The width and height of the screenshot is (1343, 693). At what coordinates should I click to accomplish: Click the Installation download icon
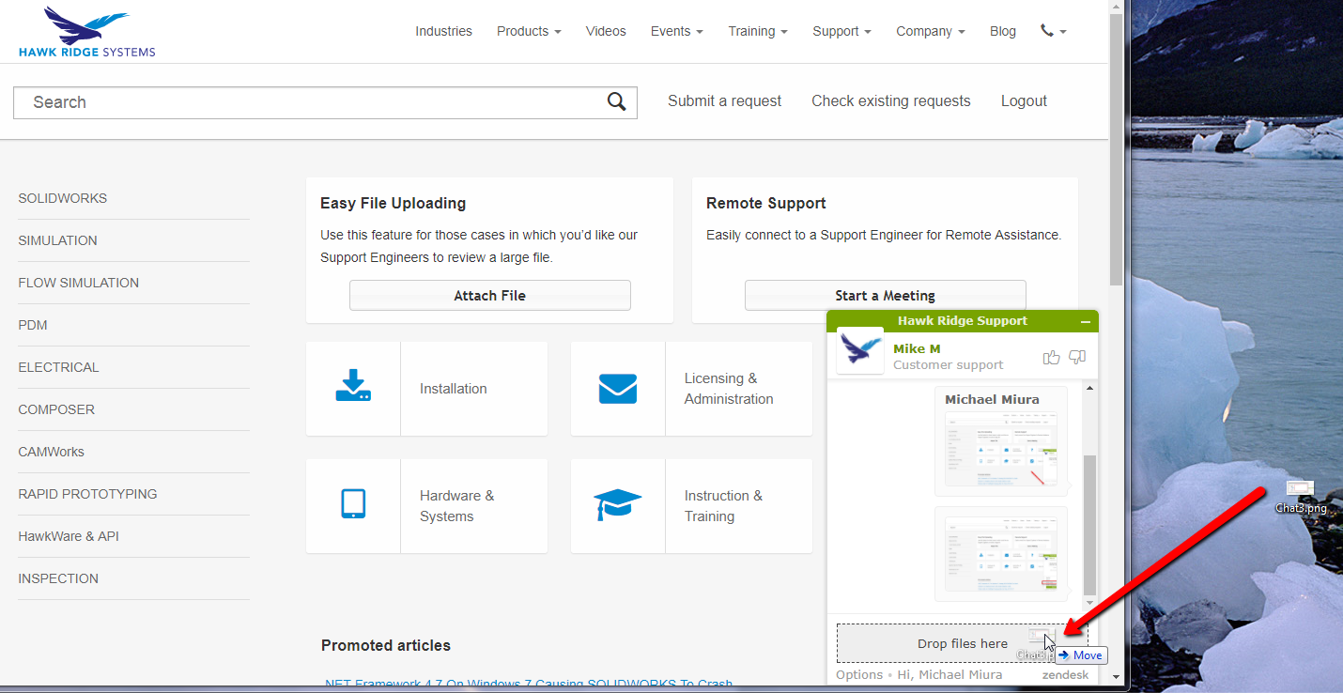tap(353, 386)
